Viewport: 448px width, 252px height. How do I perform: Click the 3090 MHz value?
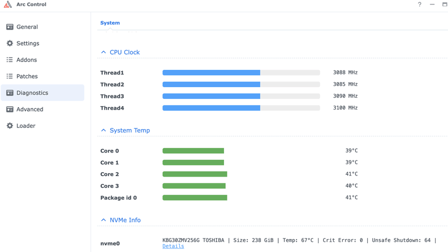(345, 96)
